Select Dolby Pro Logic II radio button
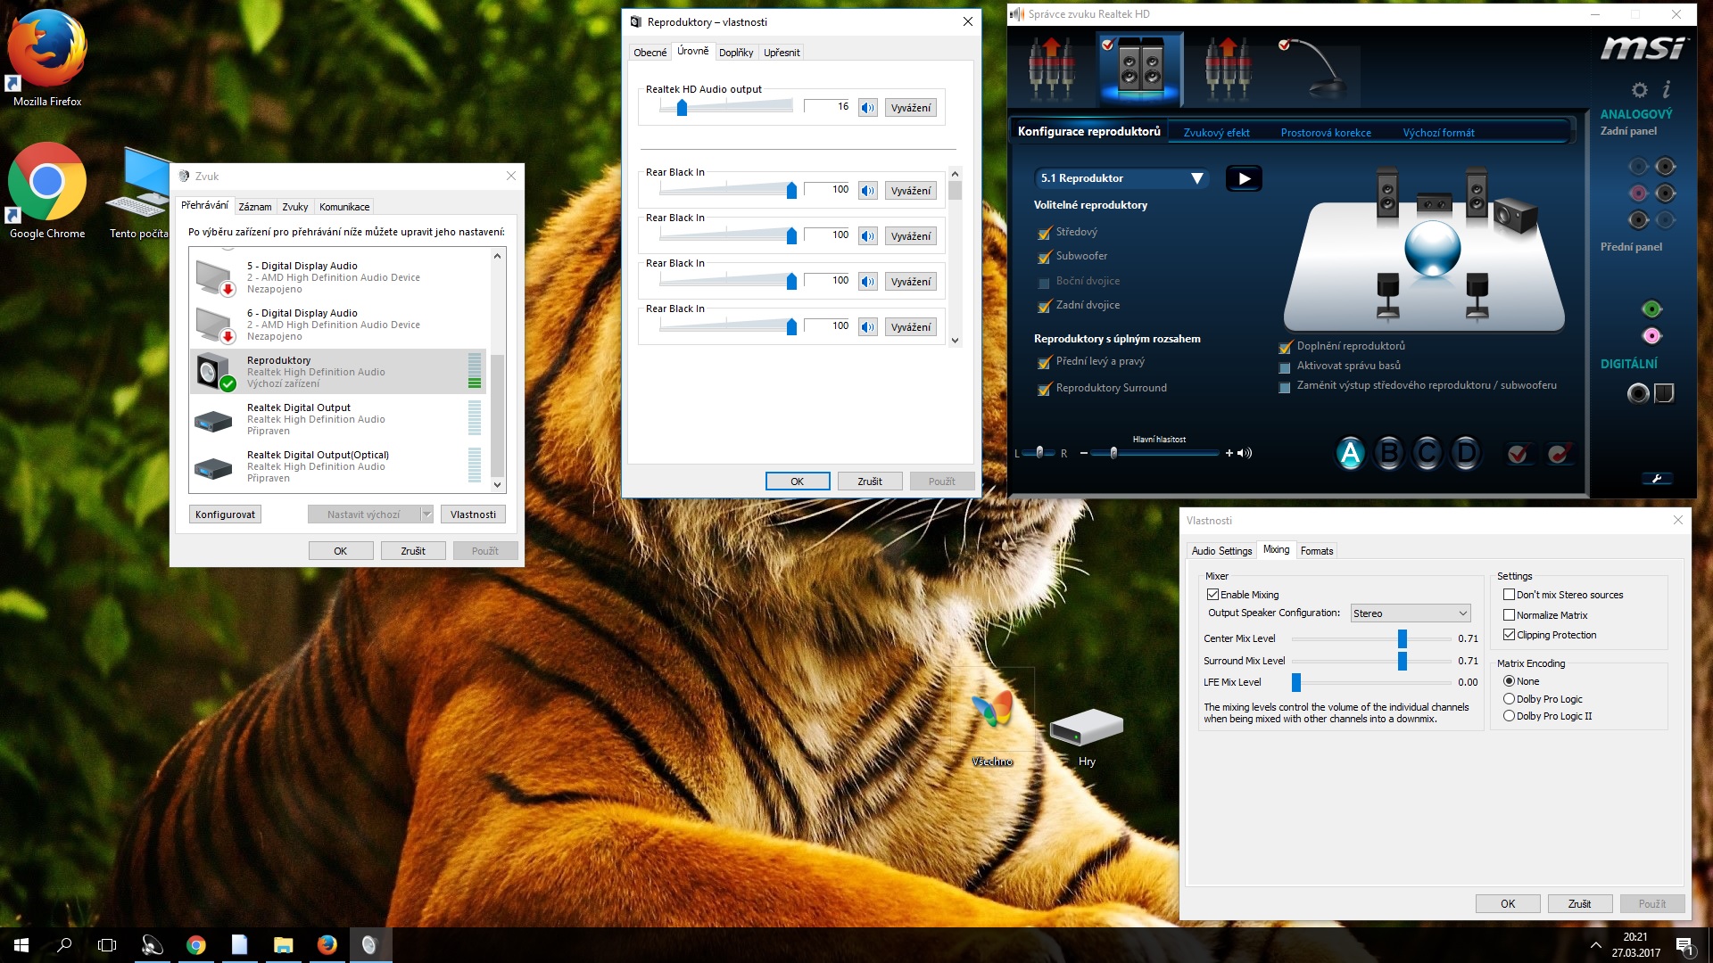Screen dimensions: 1713x963 coord(1509,716)
